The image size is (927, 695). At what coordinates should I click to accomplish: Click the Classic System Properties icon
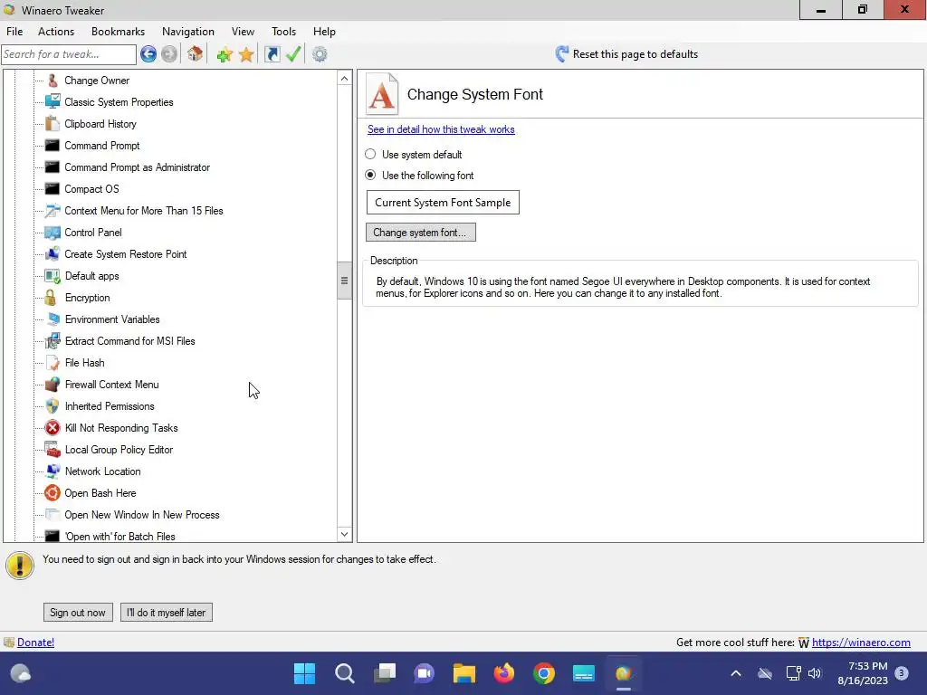coord(53,101)
